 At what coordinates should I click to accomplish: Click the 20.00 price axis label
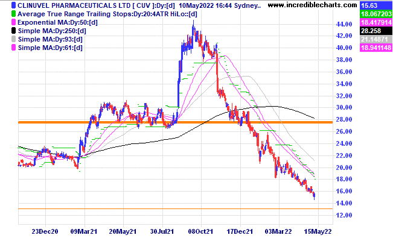344,168
